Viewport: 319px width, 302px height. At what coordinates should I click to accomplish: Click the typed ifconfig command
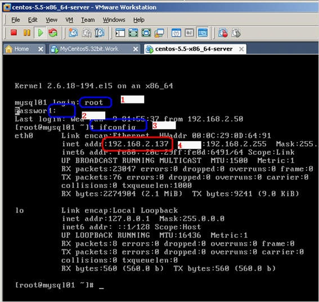tap(118, 127)
